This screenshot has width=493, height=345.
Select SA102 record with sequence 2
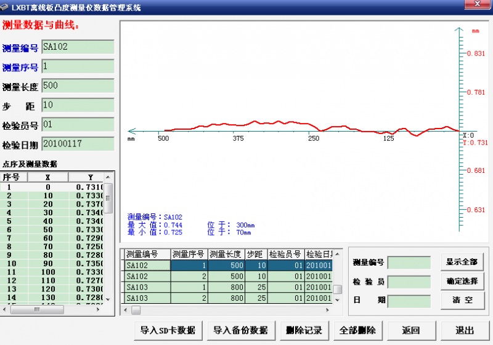coord(228,276)
